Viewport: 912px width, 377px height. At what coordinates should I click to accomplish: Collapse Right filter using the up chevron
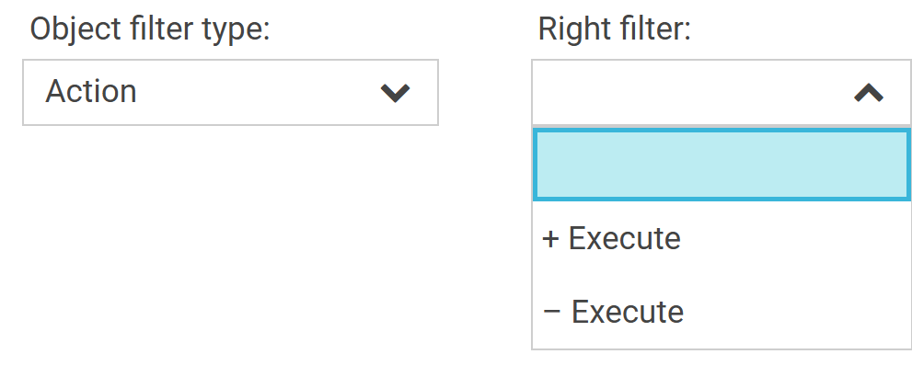click(869, 93)
